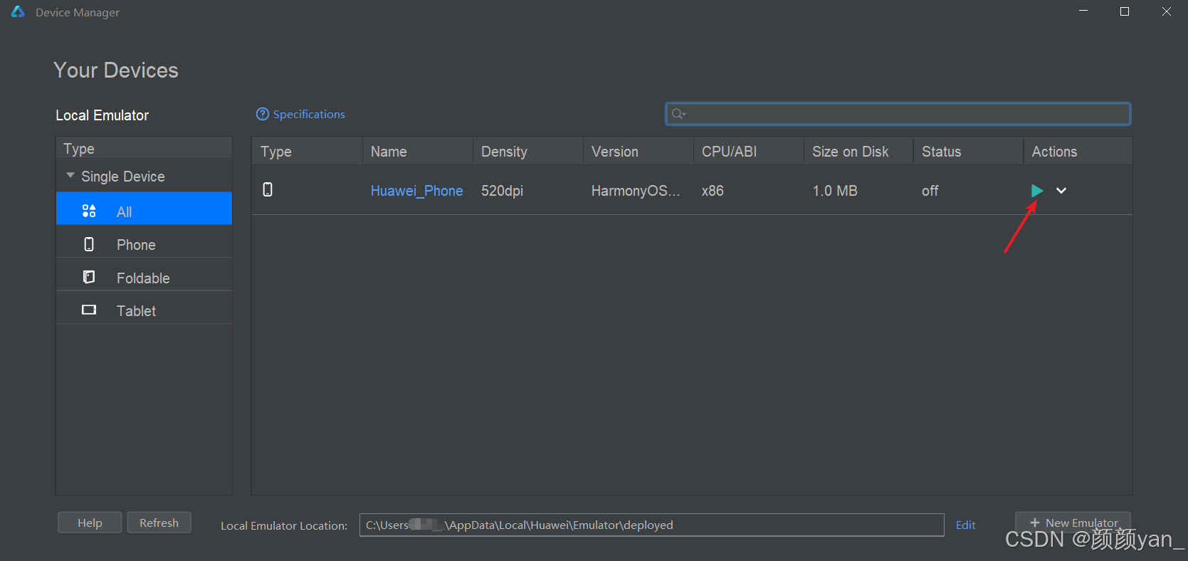Viewport: 1188px width, 561px height.
Task: Click the 520dpi density cell
Action: click(x=502, y=191)
